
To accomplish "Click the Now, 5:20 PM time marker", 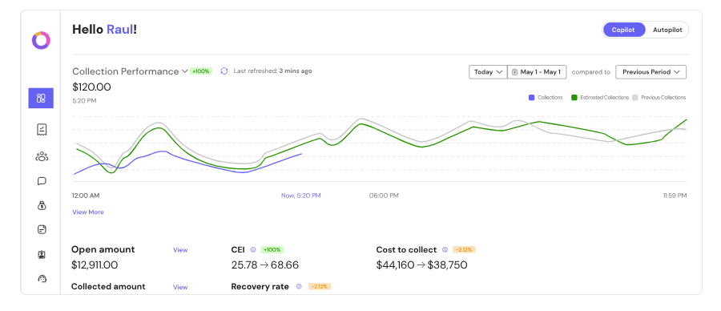I will [300, 196].
